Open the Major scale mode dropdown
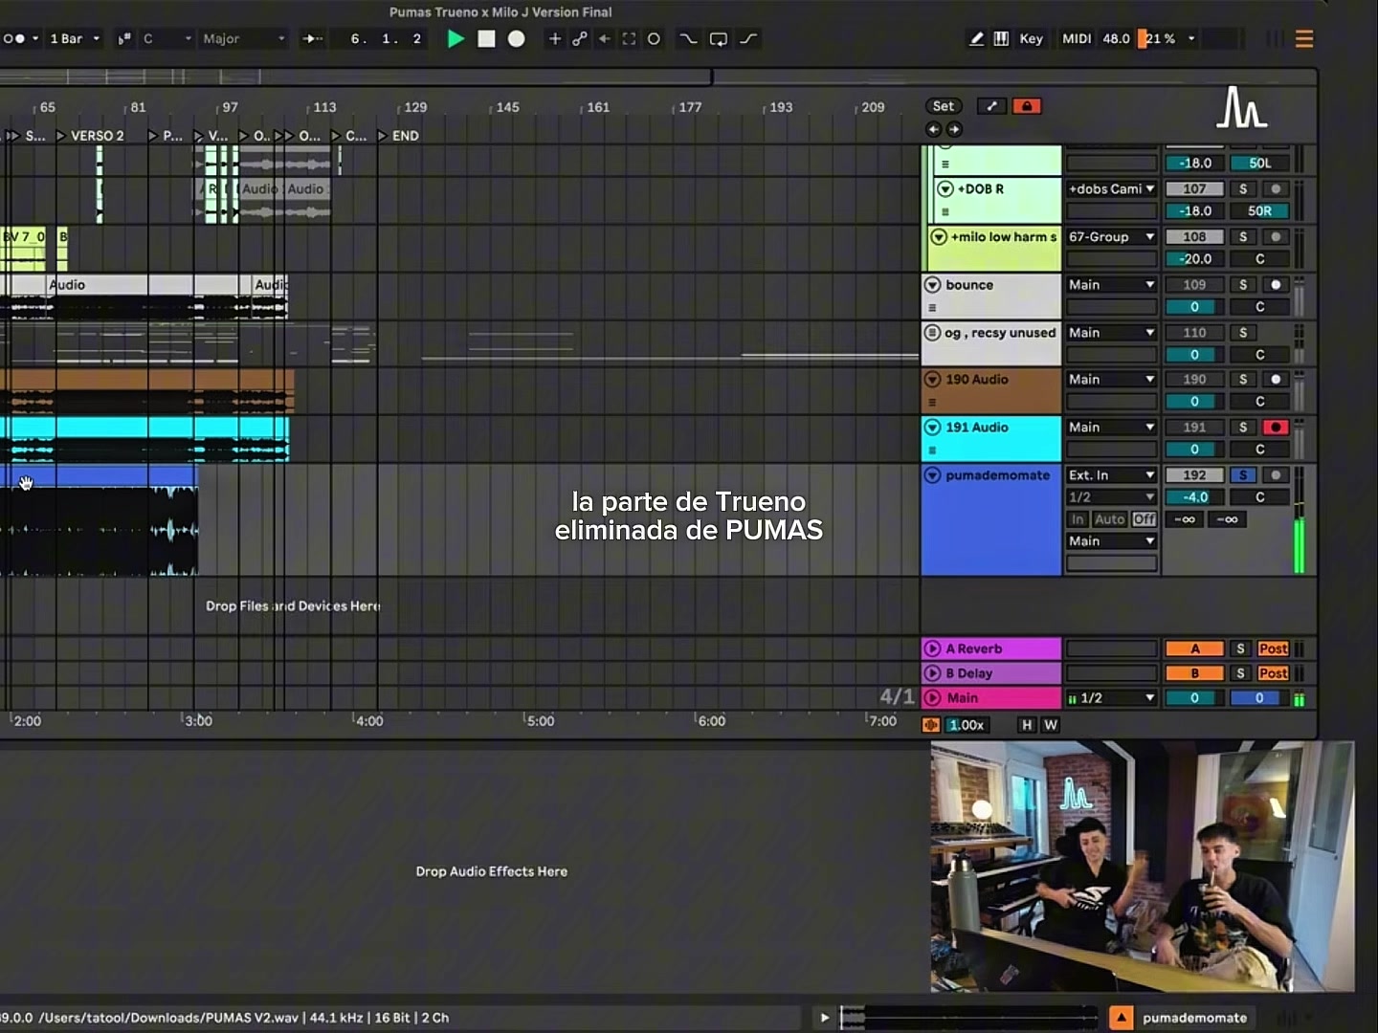This screenshot has width=1378, height=1033. [243, 39]
